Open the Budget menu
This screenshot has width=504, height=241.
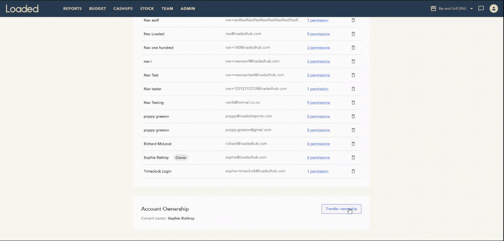pos(98,9)
